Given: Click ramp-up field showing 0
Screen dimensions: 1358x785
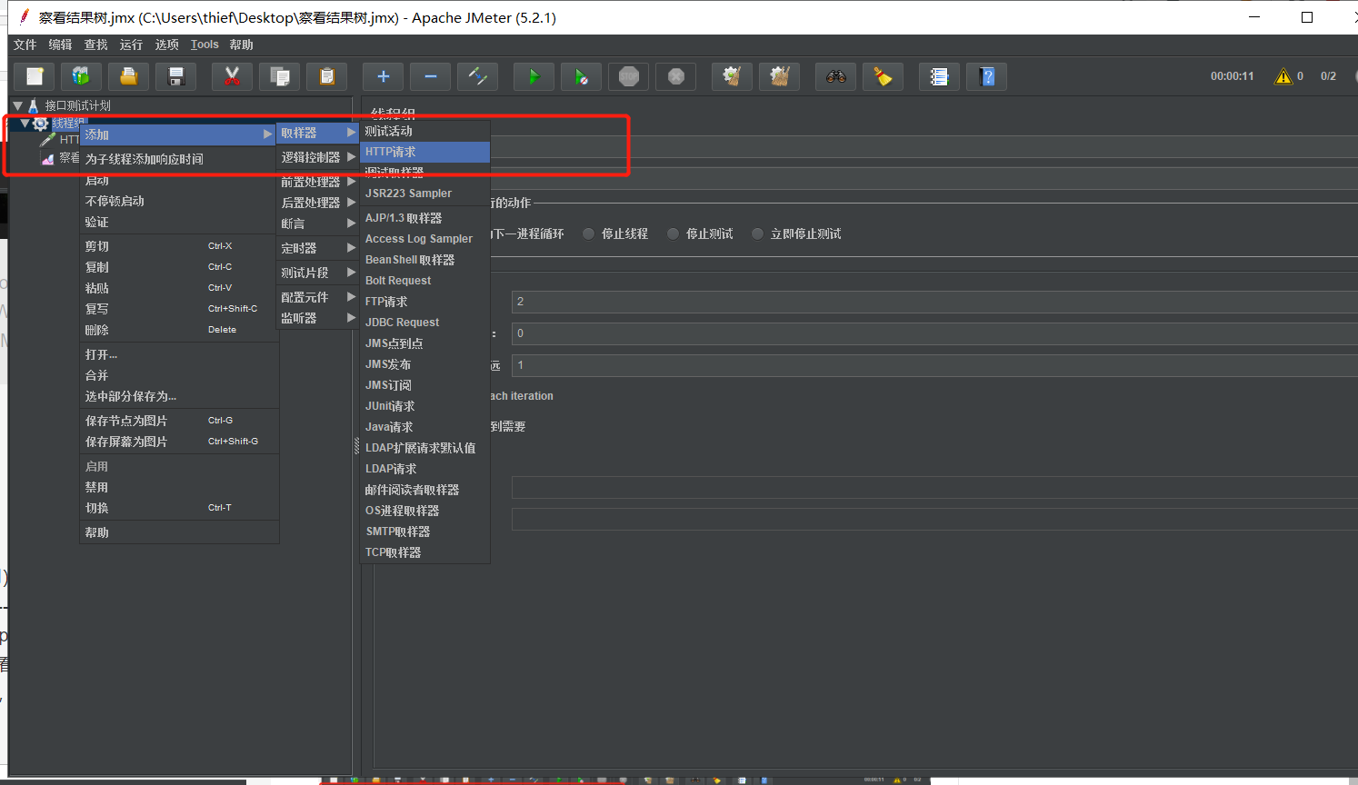Looking at the screenshot, I should point(934,333).
